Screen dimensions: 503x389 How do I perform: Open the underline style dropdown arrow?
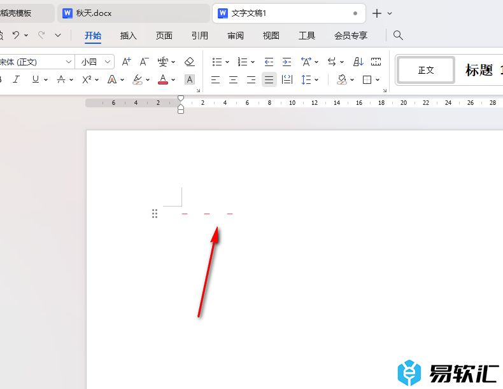point(46,79)
